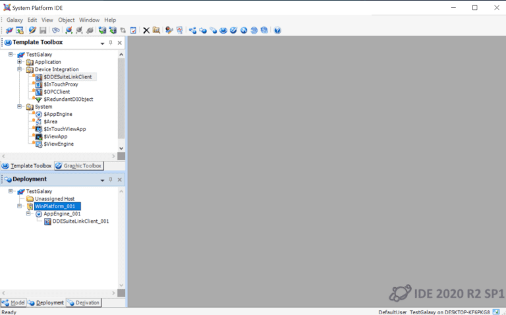
Task: Click the black X Delete toolbar icon
Action: point(146,30)
